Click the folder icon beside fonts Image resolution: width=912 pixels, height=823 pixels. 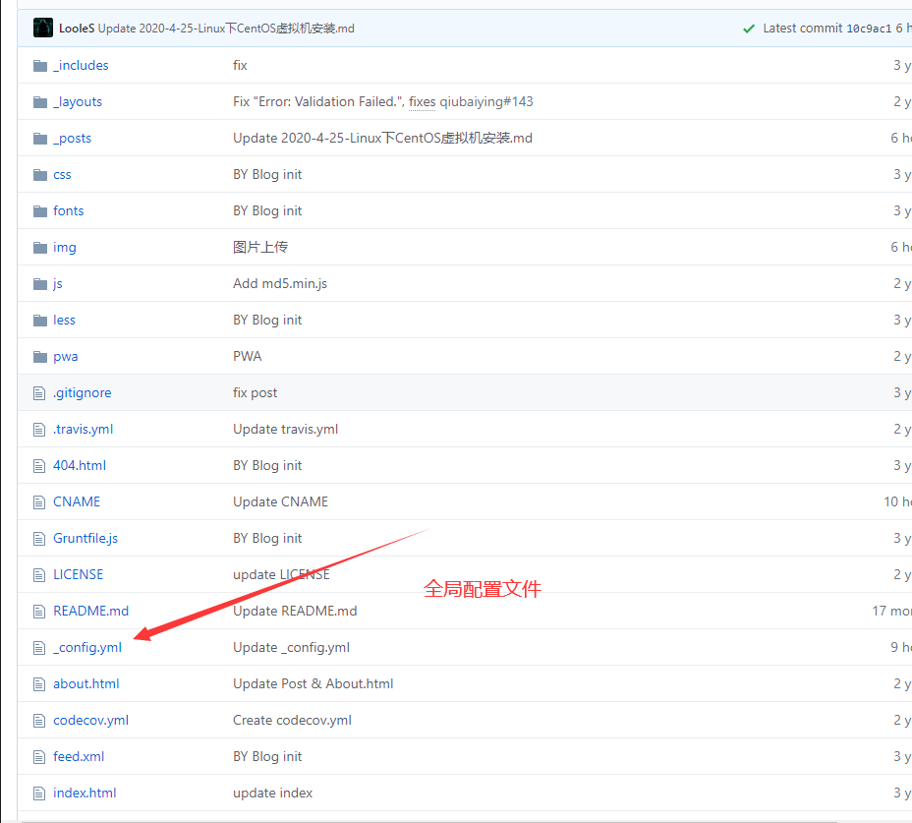point(40,210)
